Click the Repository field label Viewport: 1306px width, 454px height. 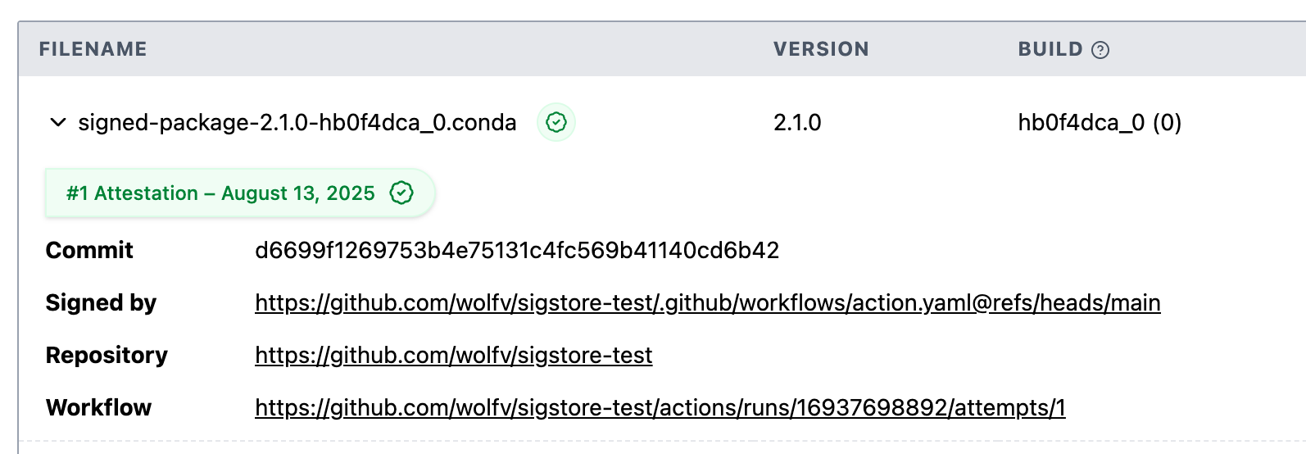107,355
